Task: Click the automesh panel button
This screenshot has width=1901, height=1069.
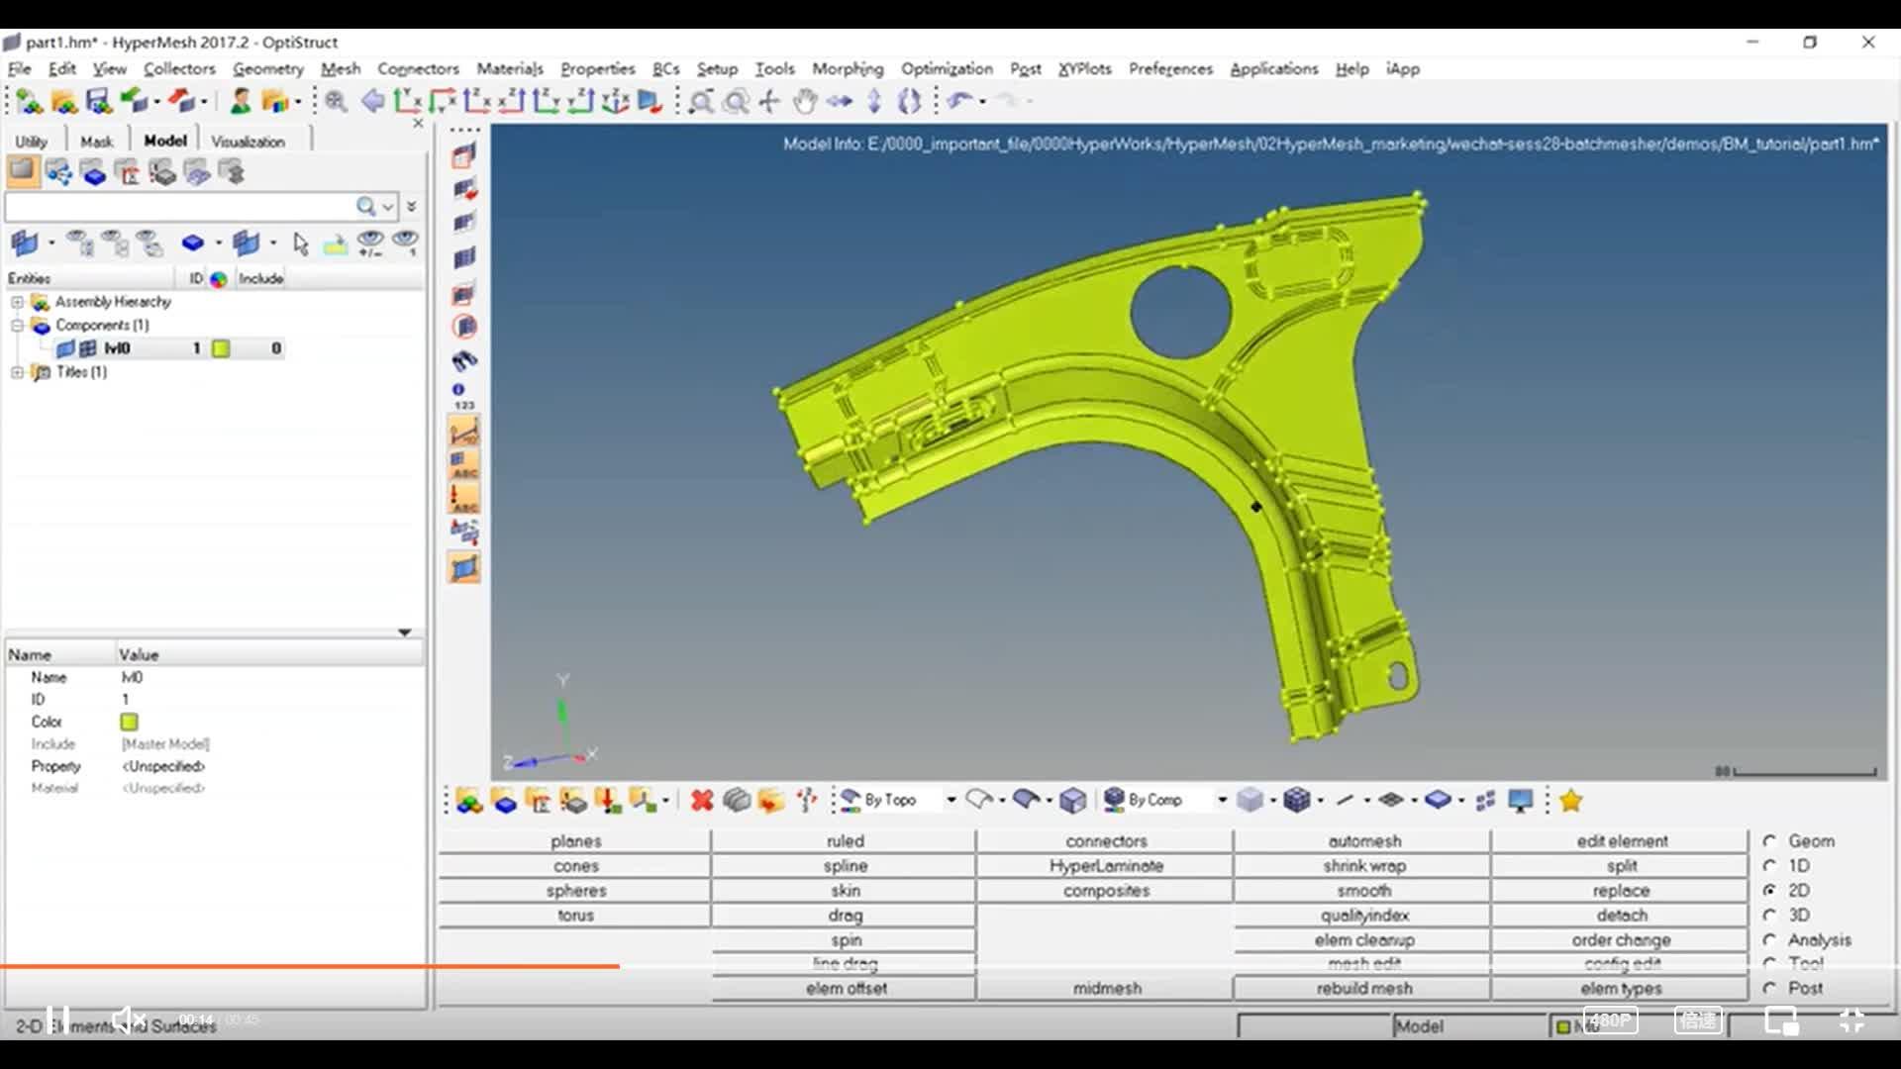Action: pos(1363,840)
